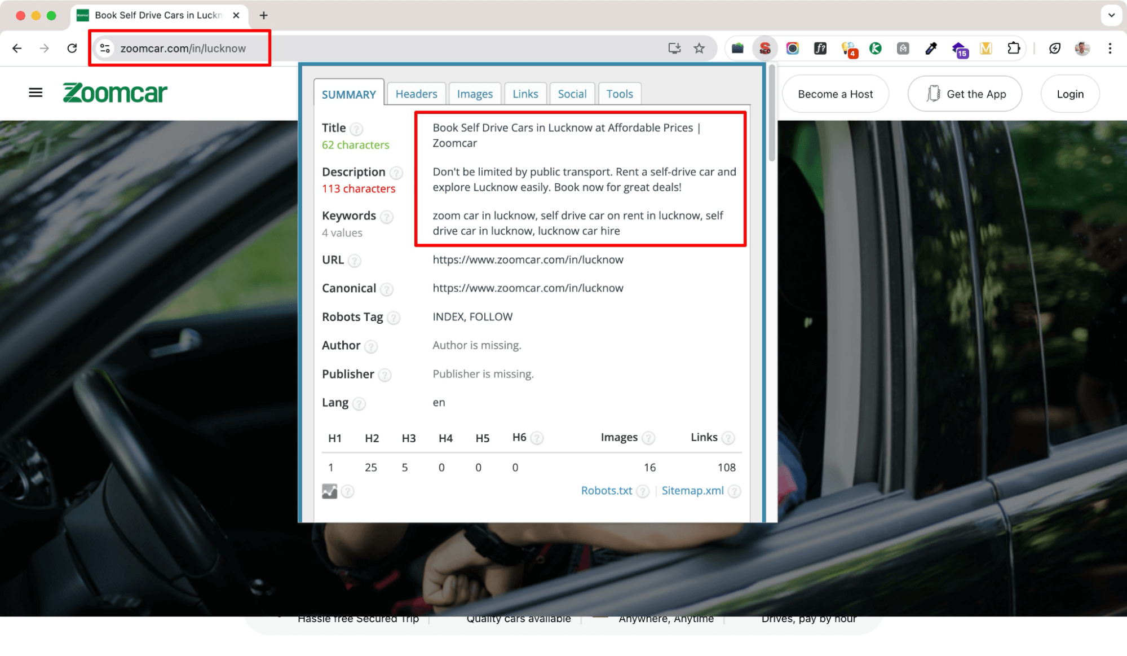Viewport: 1127px width, 656px height.
Task: Click the Zoomcar logo
Action: click(115, 93)
